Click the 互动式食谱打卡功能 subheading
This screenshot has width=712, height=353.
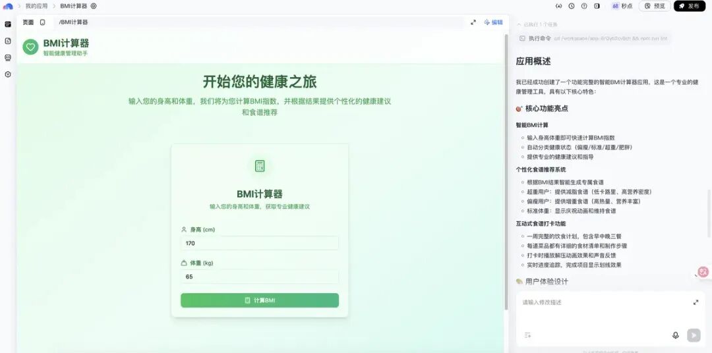tap(541, 224)
